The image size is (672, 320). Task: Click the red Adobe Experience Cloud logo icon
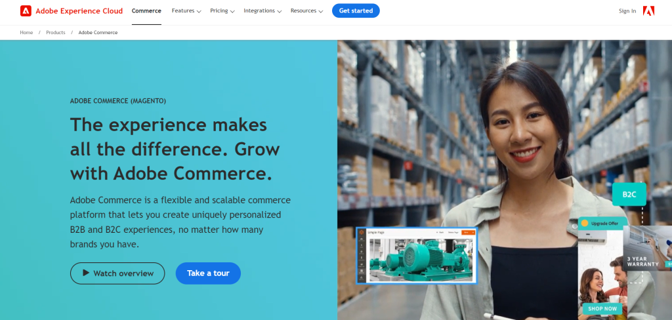[x=26, y=10]
